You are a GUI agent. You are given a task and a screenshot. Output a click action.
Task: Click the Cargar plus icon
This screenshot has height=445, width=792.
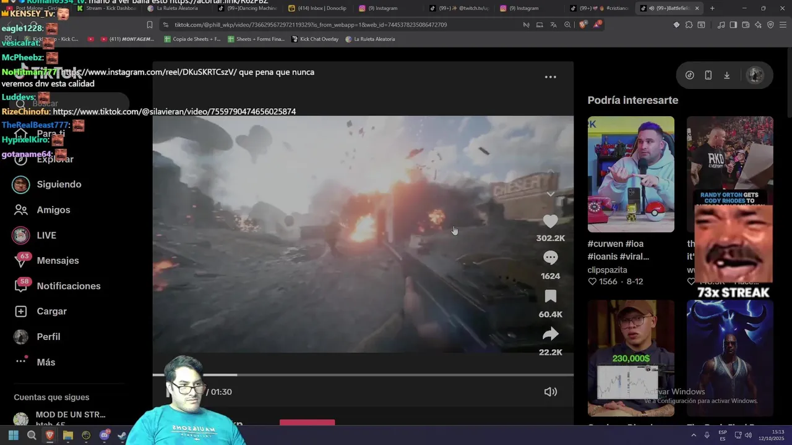point(21,311)
